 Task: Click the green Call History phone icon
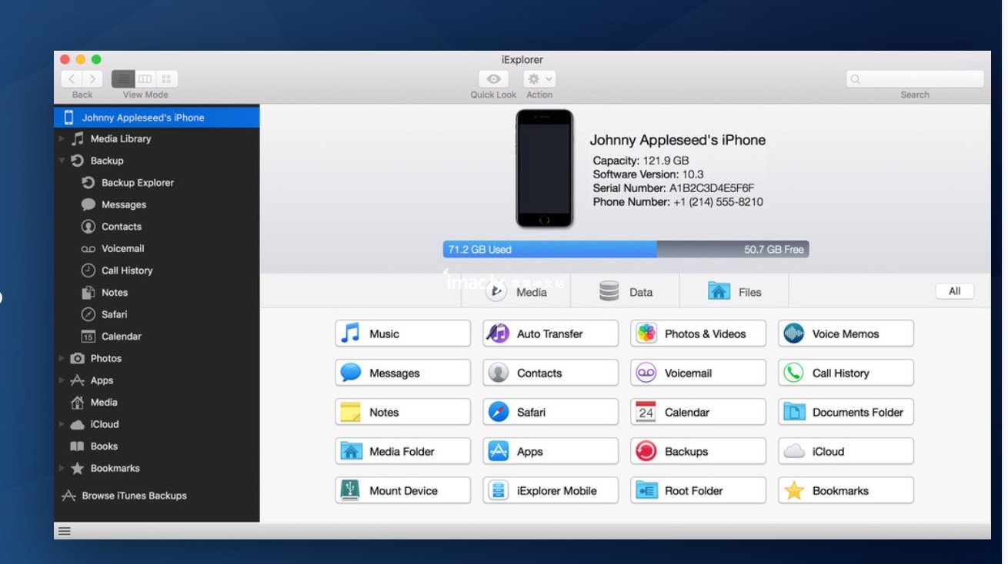[x=793, y=373]
